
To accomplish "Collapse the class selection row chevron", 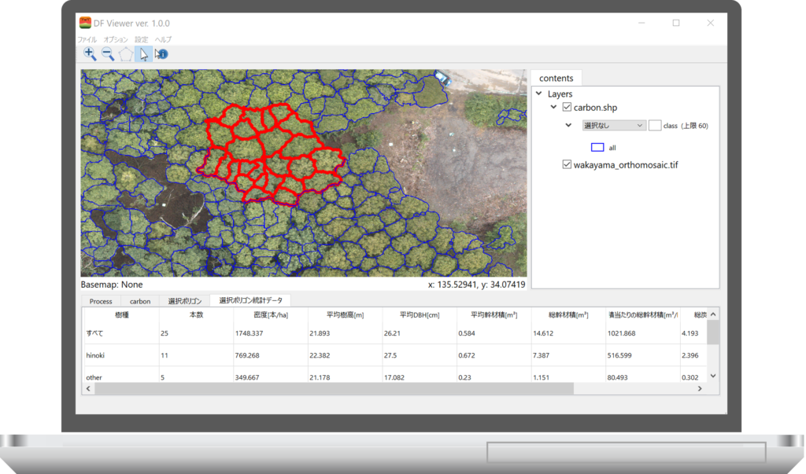I will [568, 125].
